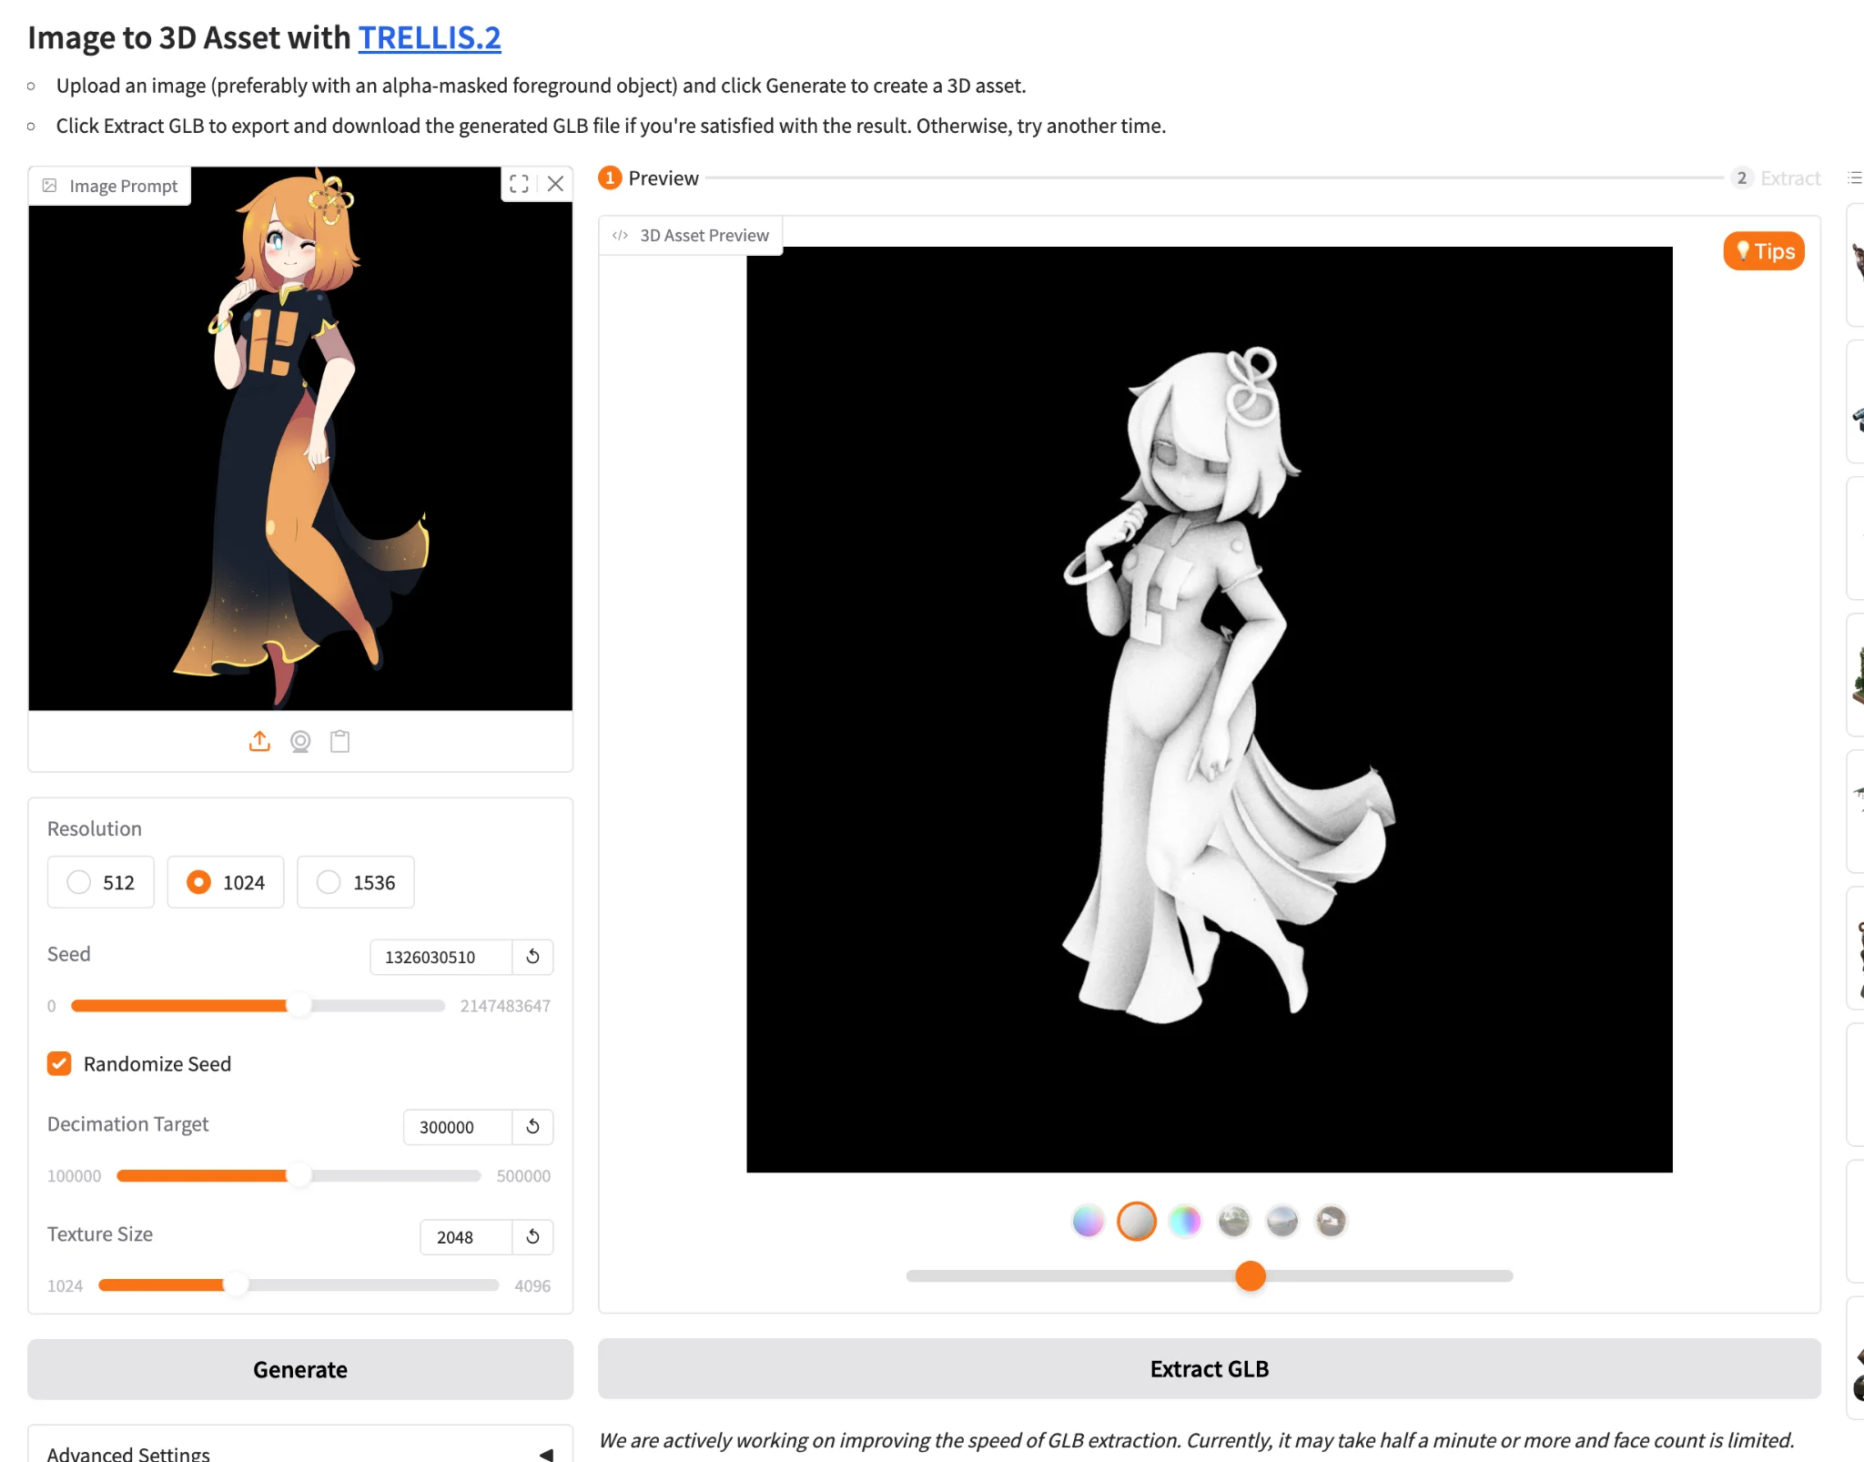The image size is (1864, 1462).
Task: Select the rainbow normal render mode sphere
Action: coord(1185,1222)
